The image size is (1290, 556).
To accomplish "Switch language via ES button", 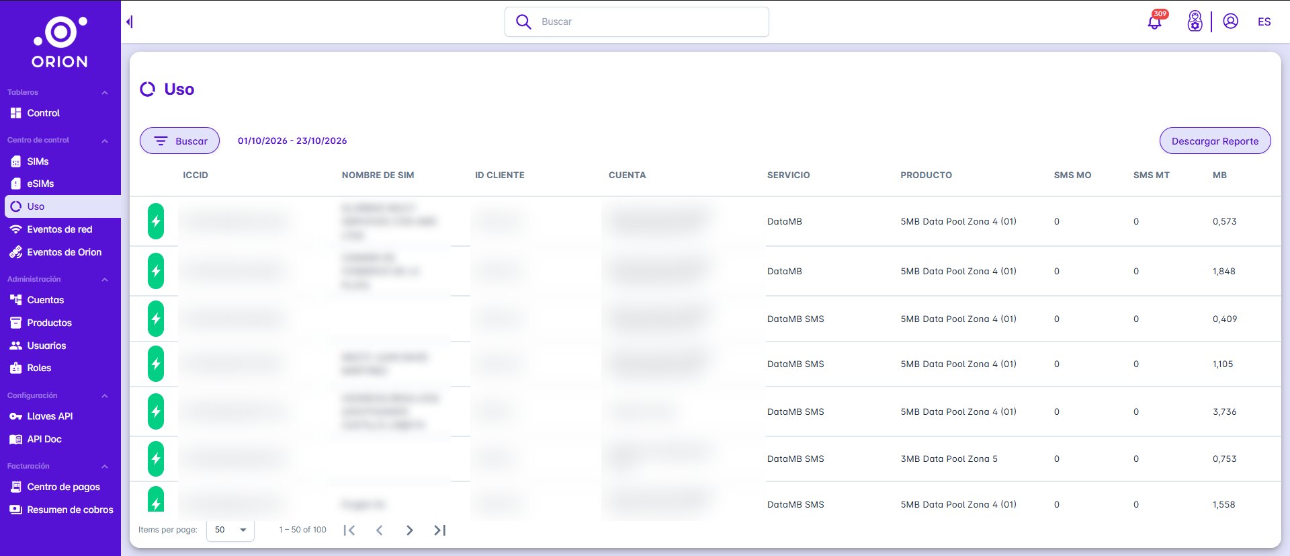I will [1264, 22].
